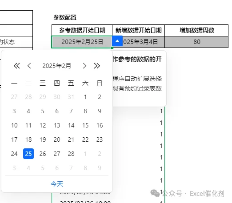Select the 参考数据开始日期 header cell
The height and width of the screenshot is (203, 232).
(82, 30)
